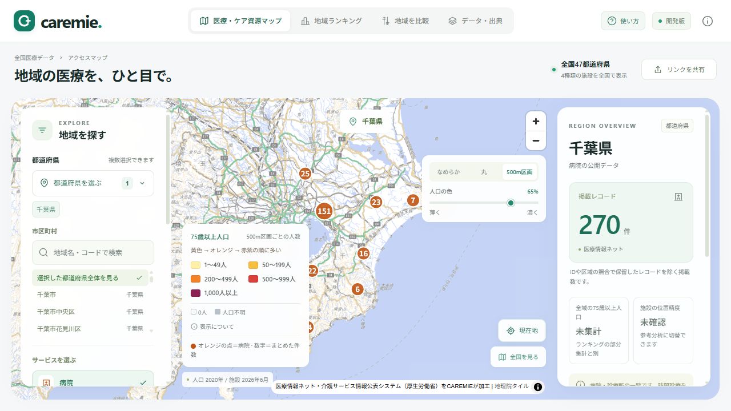Select 500m区画 display mode

pos(520,172)
